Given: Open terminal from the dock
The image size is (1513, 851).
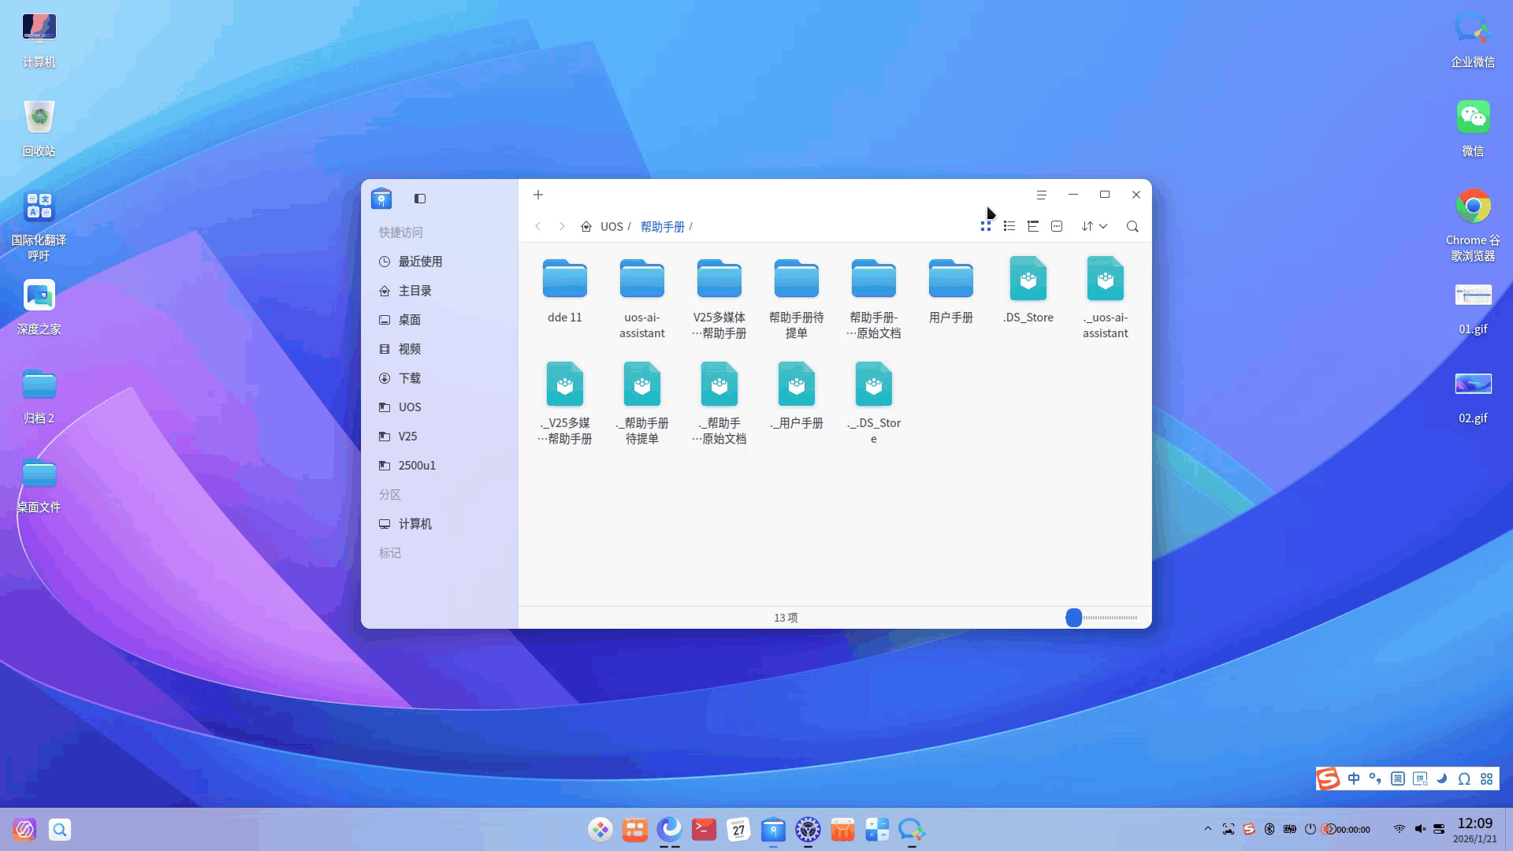Looking at the screenshot, I should [704, 829].
